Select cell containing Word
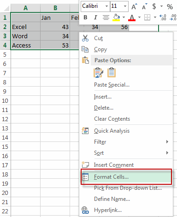Screen dimensions: 177x217 point(26,36)
